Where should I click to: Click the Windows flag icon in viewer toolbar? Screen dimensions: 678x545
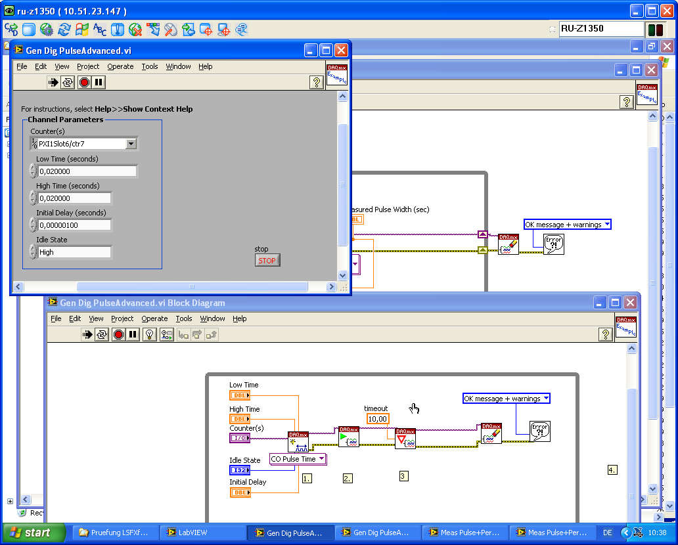coord(81,30)
